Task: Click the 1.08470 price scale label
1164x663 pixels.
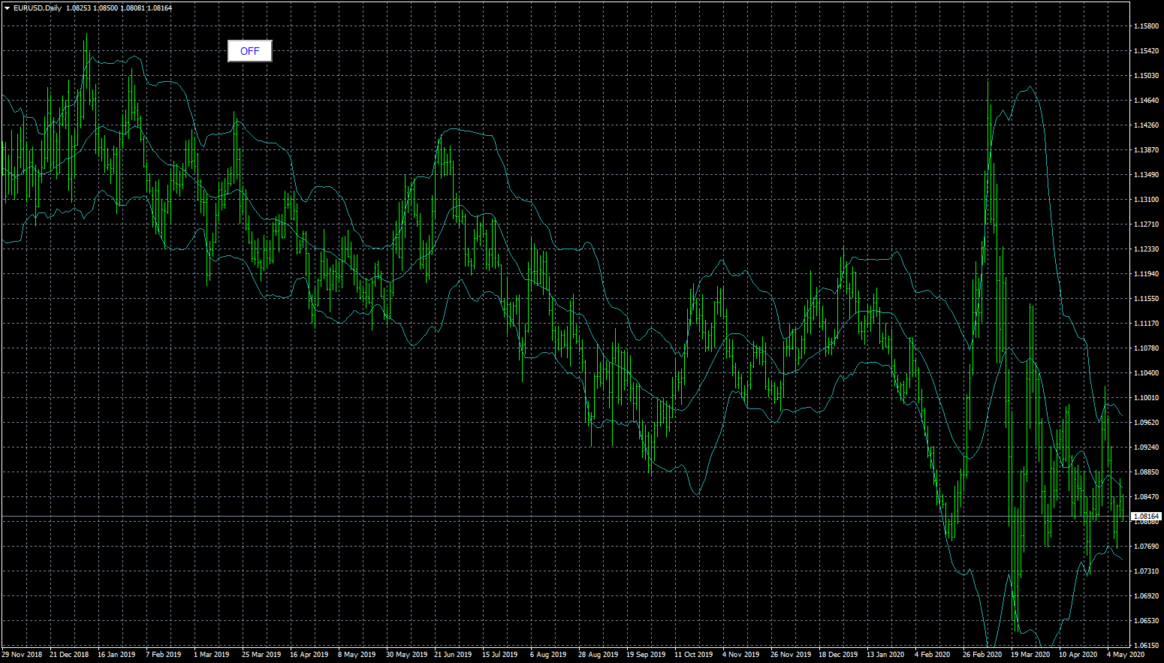Action: click(x=1147, y=497)
